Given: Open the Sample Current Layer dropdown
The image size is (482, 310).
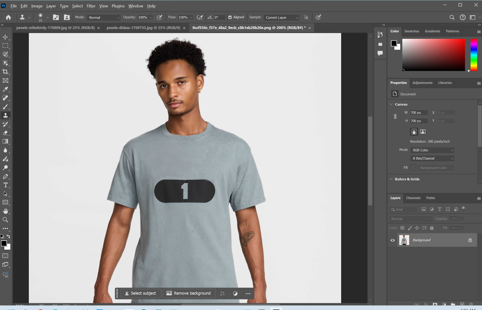Looking at the screenshot, I should (281, 17).
